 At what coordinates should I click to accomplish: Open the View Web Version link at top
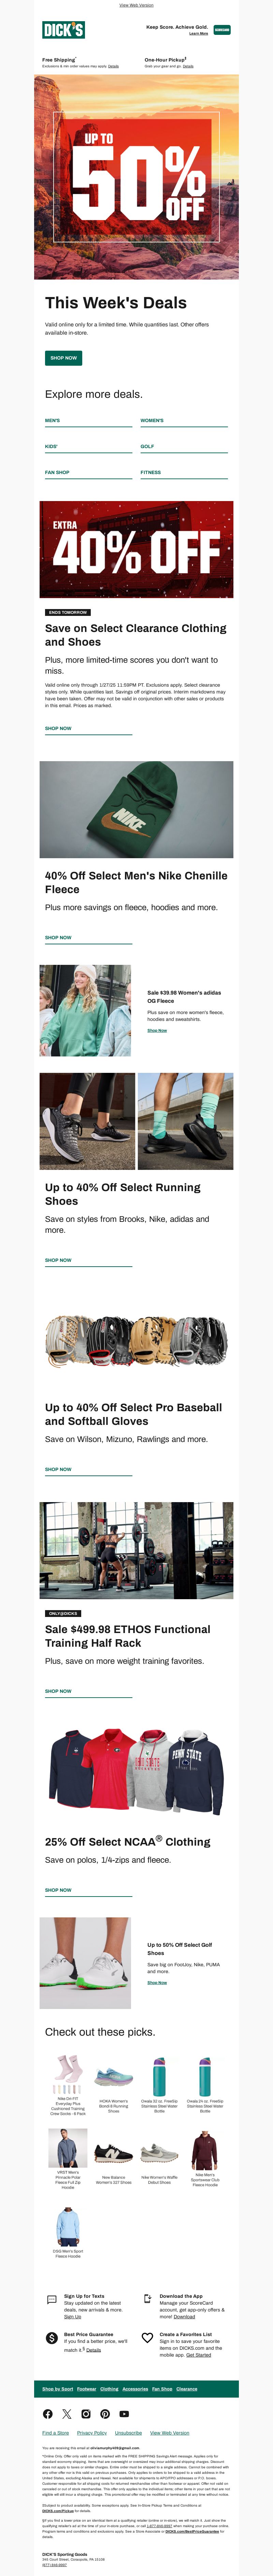[x=136, y=5]
